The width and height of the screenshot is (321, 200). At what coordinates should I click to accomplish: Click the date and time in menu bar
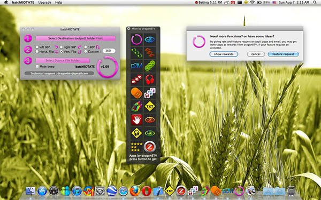pyautogui.click(x=294, y=3)
